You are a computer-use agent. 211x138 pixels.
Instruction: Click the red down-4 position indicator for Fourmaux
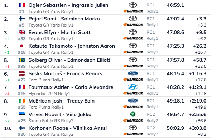pyautogui.click(x=7, y=94)
